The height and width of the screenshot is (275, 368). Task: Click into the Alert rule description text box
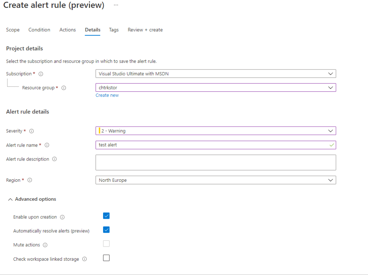tap(216, 162)
